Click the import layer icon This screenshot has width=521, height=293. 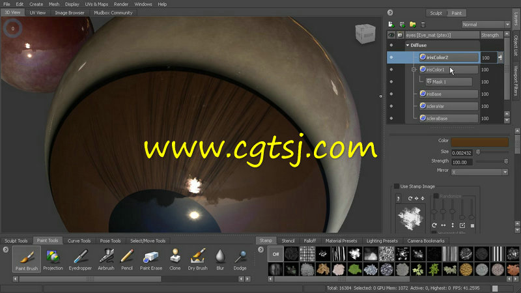point(402,25)
